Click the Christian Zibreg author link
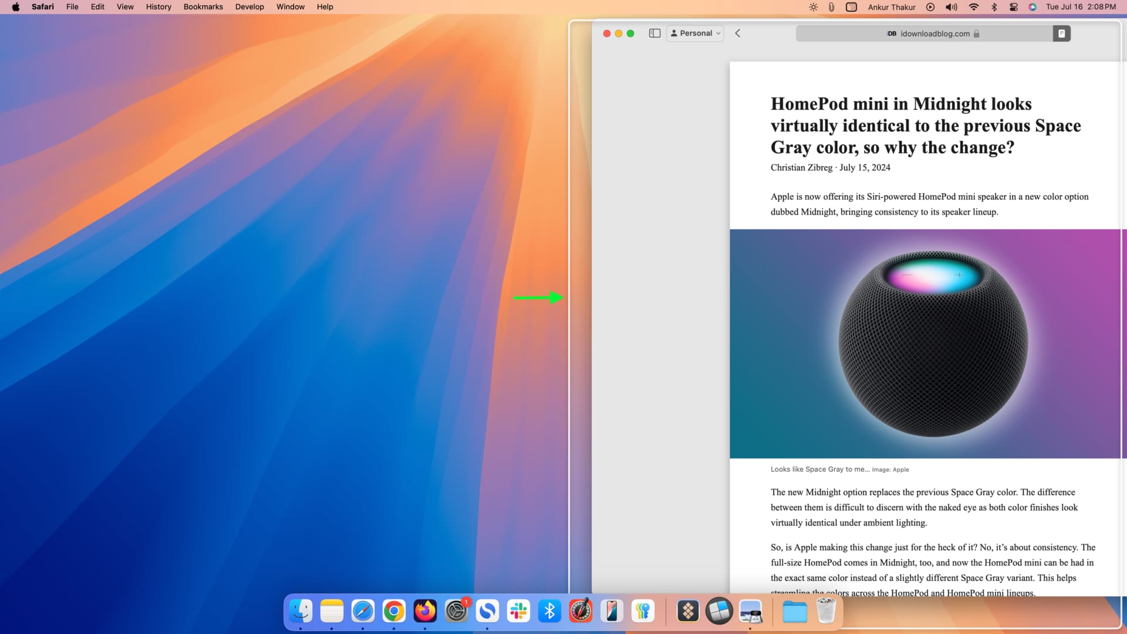This screenshot has height=634, width=1127. point(801,167)
